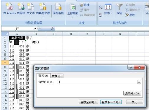Open the 查找内容 history dropdown
This screenshot has height=110, width=149.
139,82
